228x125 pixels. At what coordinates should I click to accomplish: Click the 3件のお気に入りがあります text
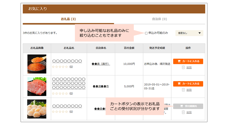click(40, 33)
